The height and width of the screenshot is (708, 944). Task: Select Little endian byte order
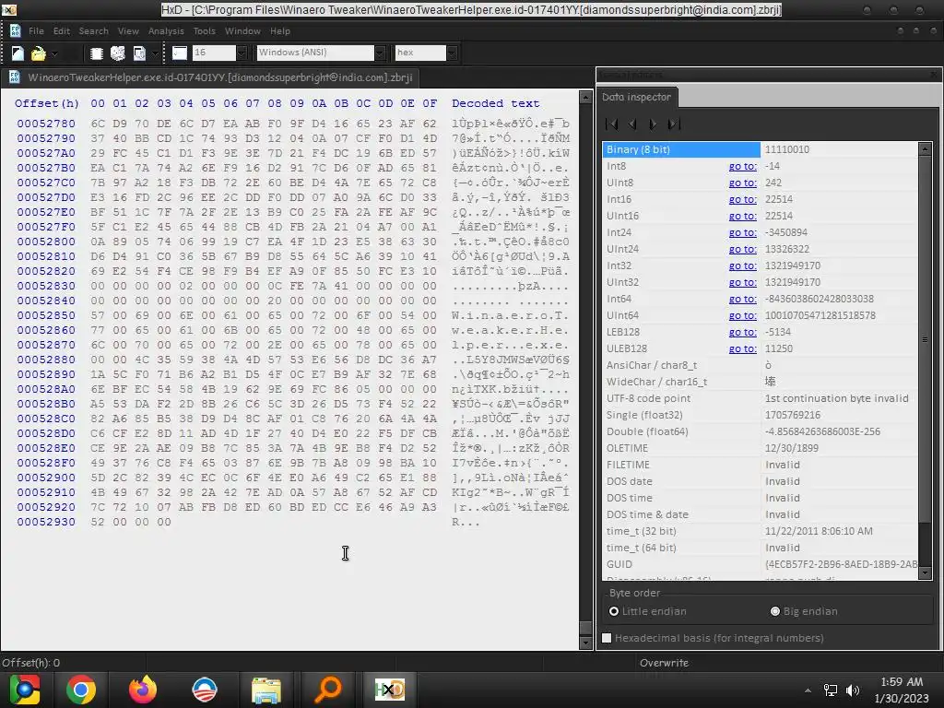(647, 611)
